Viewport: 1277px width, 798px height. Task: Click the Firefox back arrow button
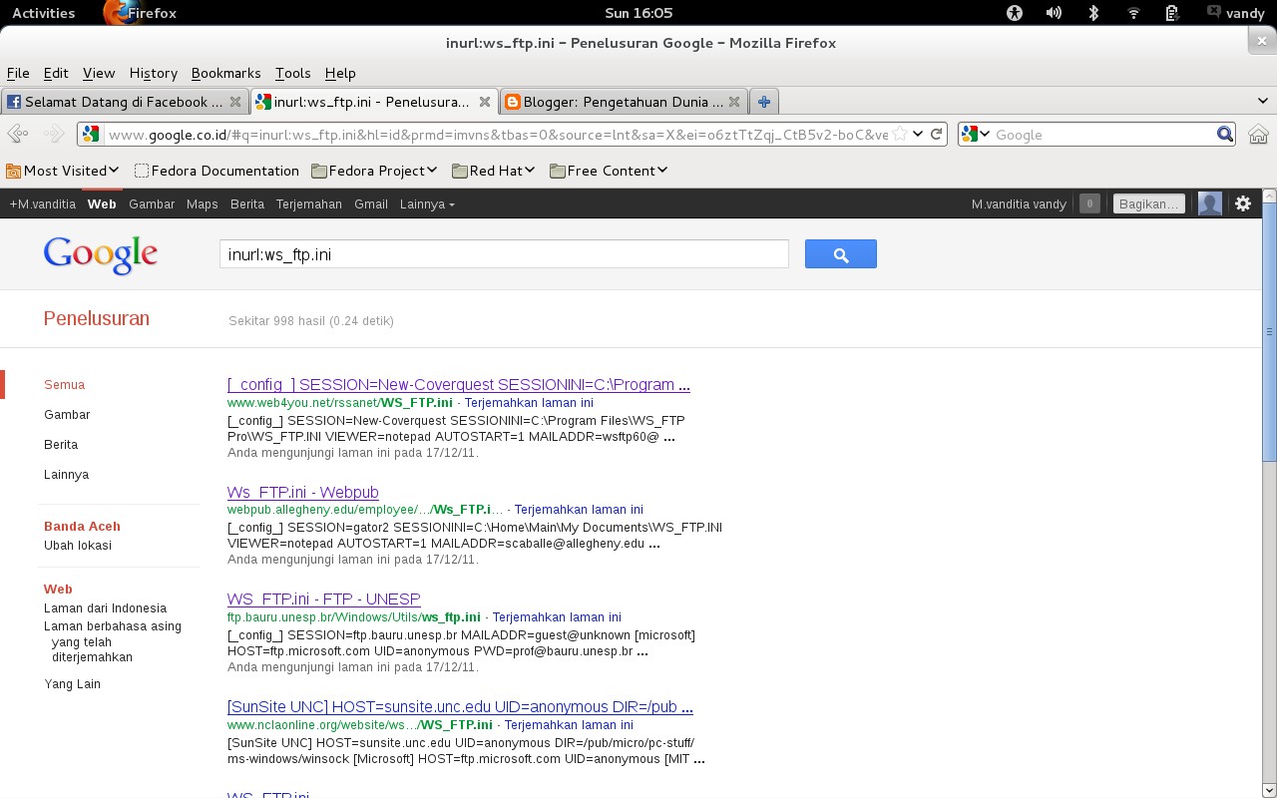point(17,134)
